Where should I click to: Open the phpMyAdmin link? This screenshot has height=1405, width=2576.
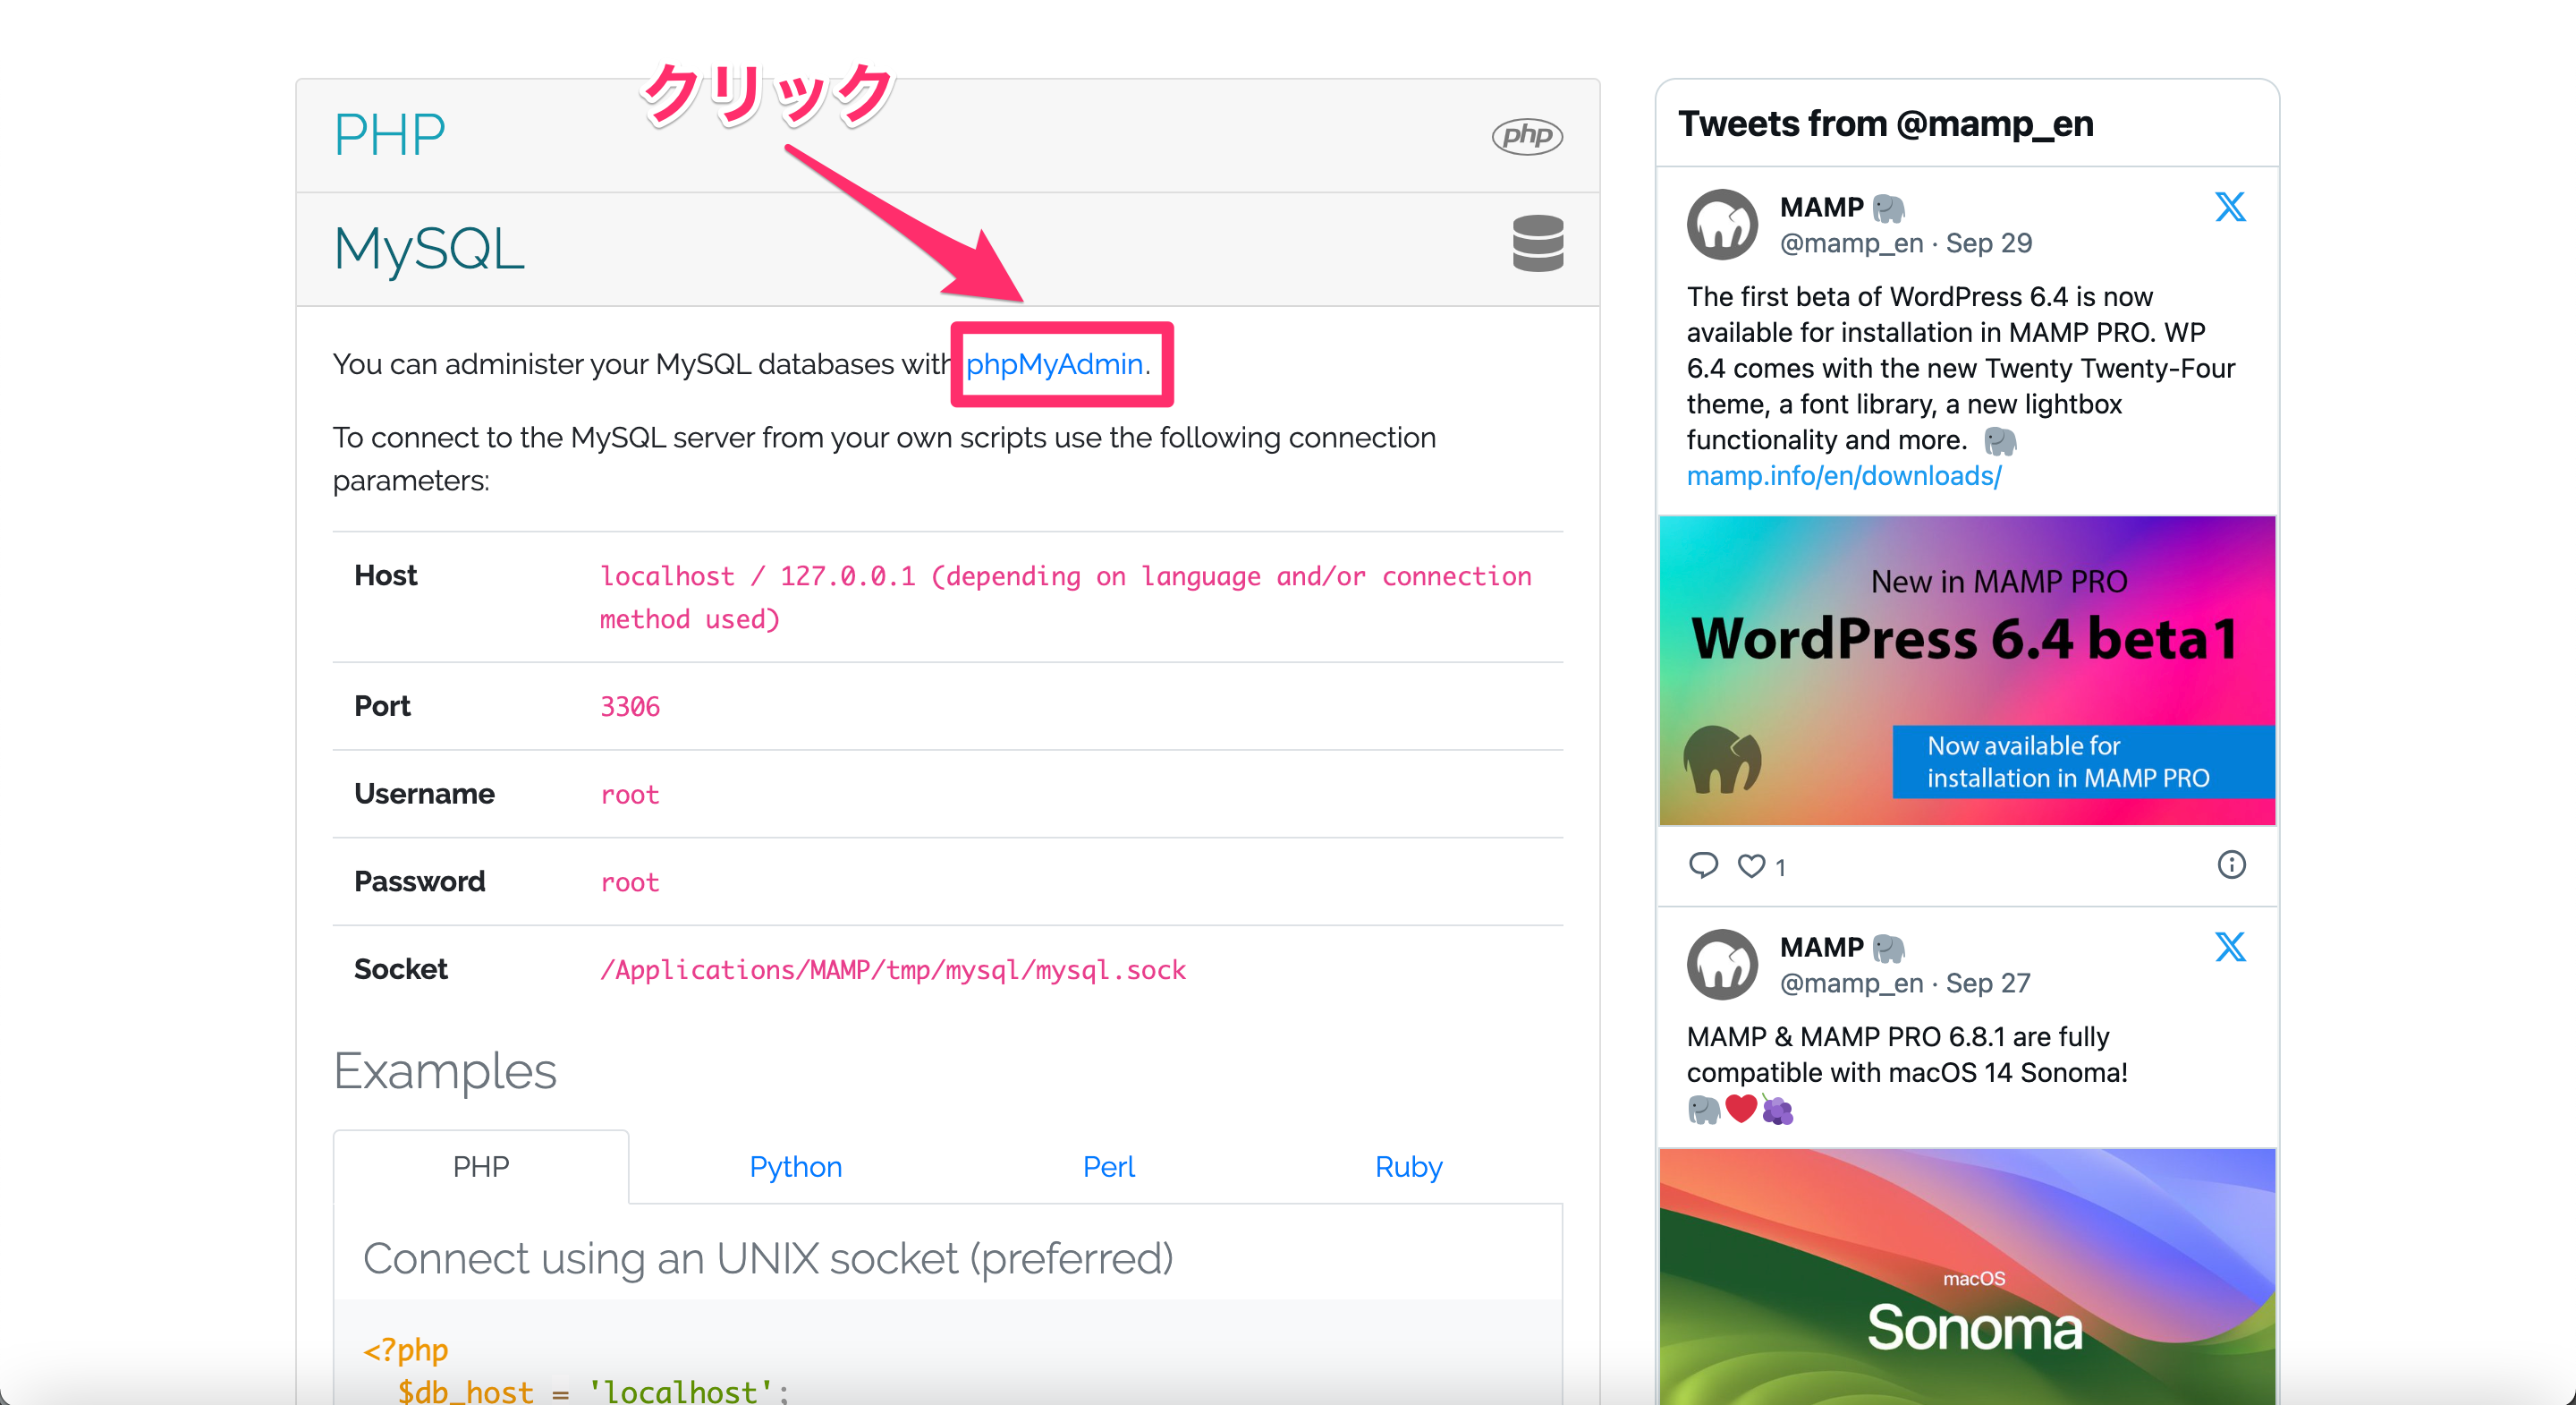coord(1054,364)
